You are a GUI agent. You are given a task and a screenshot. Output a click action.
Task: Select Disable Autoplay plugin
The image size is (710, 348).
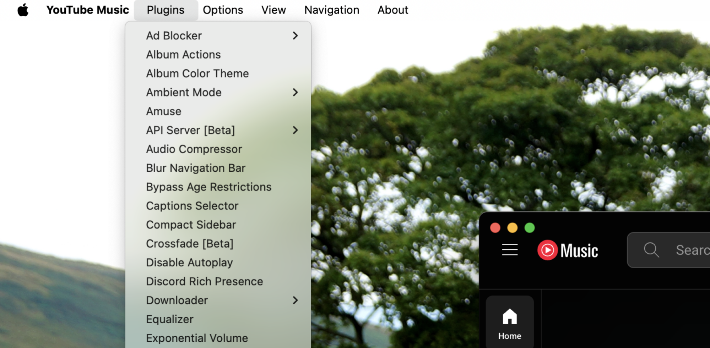click(x=218, y=263)
